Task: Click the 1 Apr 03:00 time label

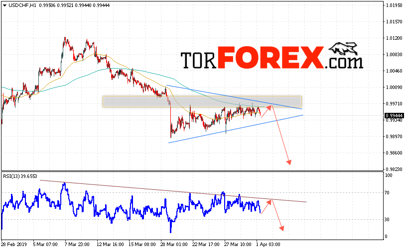Action: tap(268, 245)
